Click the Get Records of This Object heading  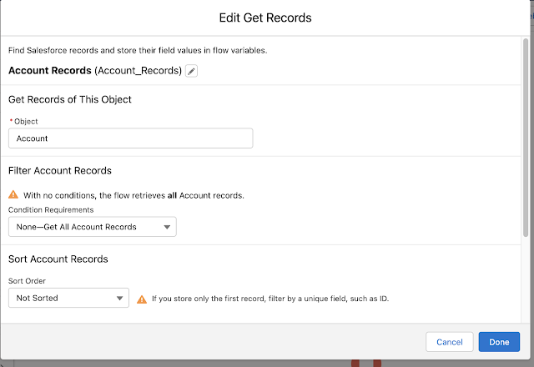pos(70,99)
